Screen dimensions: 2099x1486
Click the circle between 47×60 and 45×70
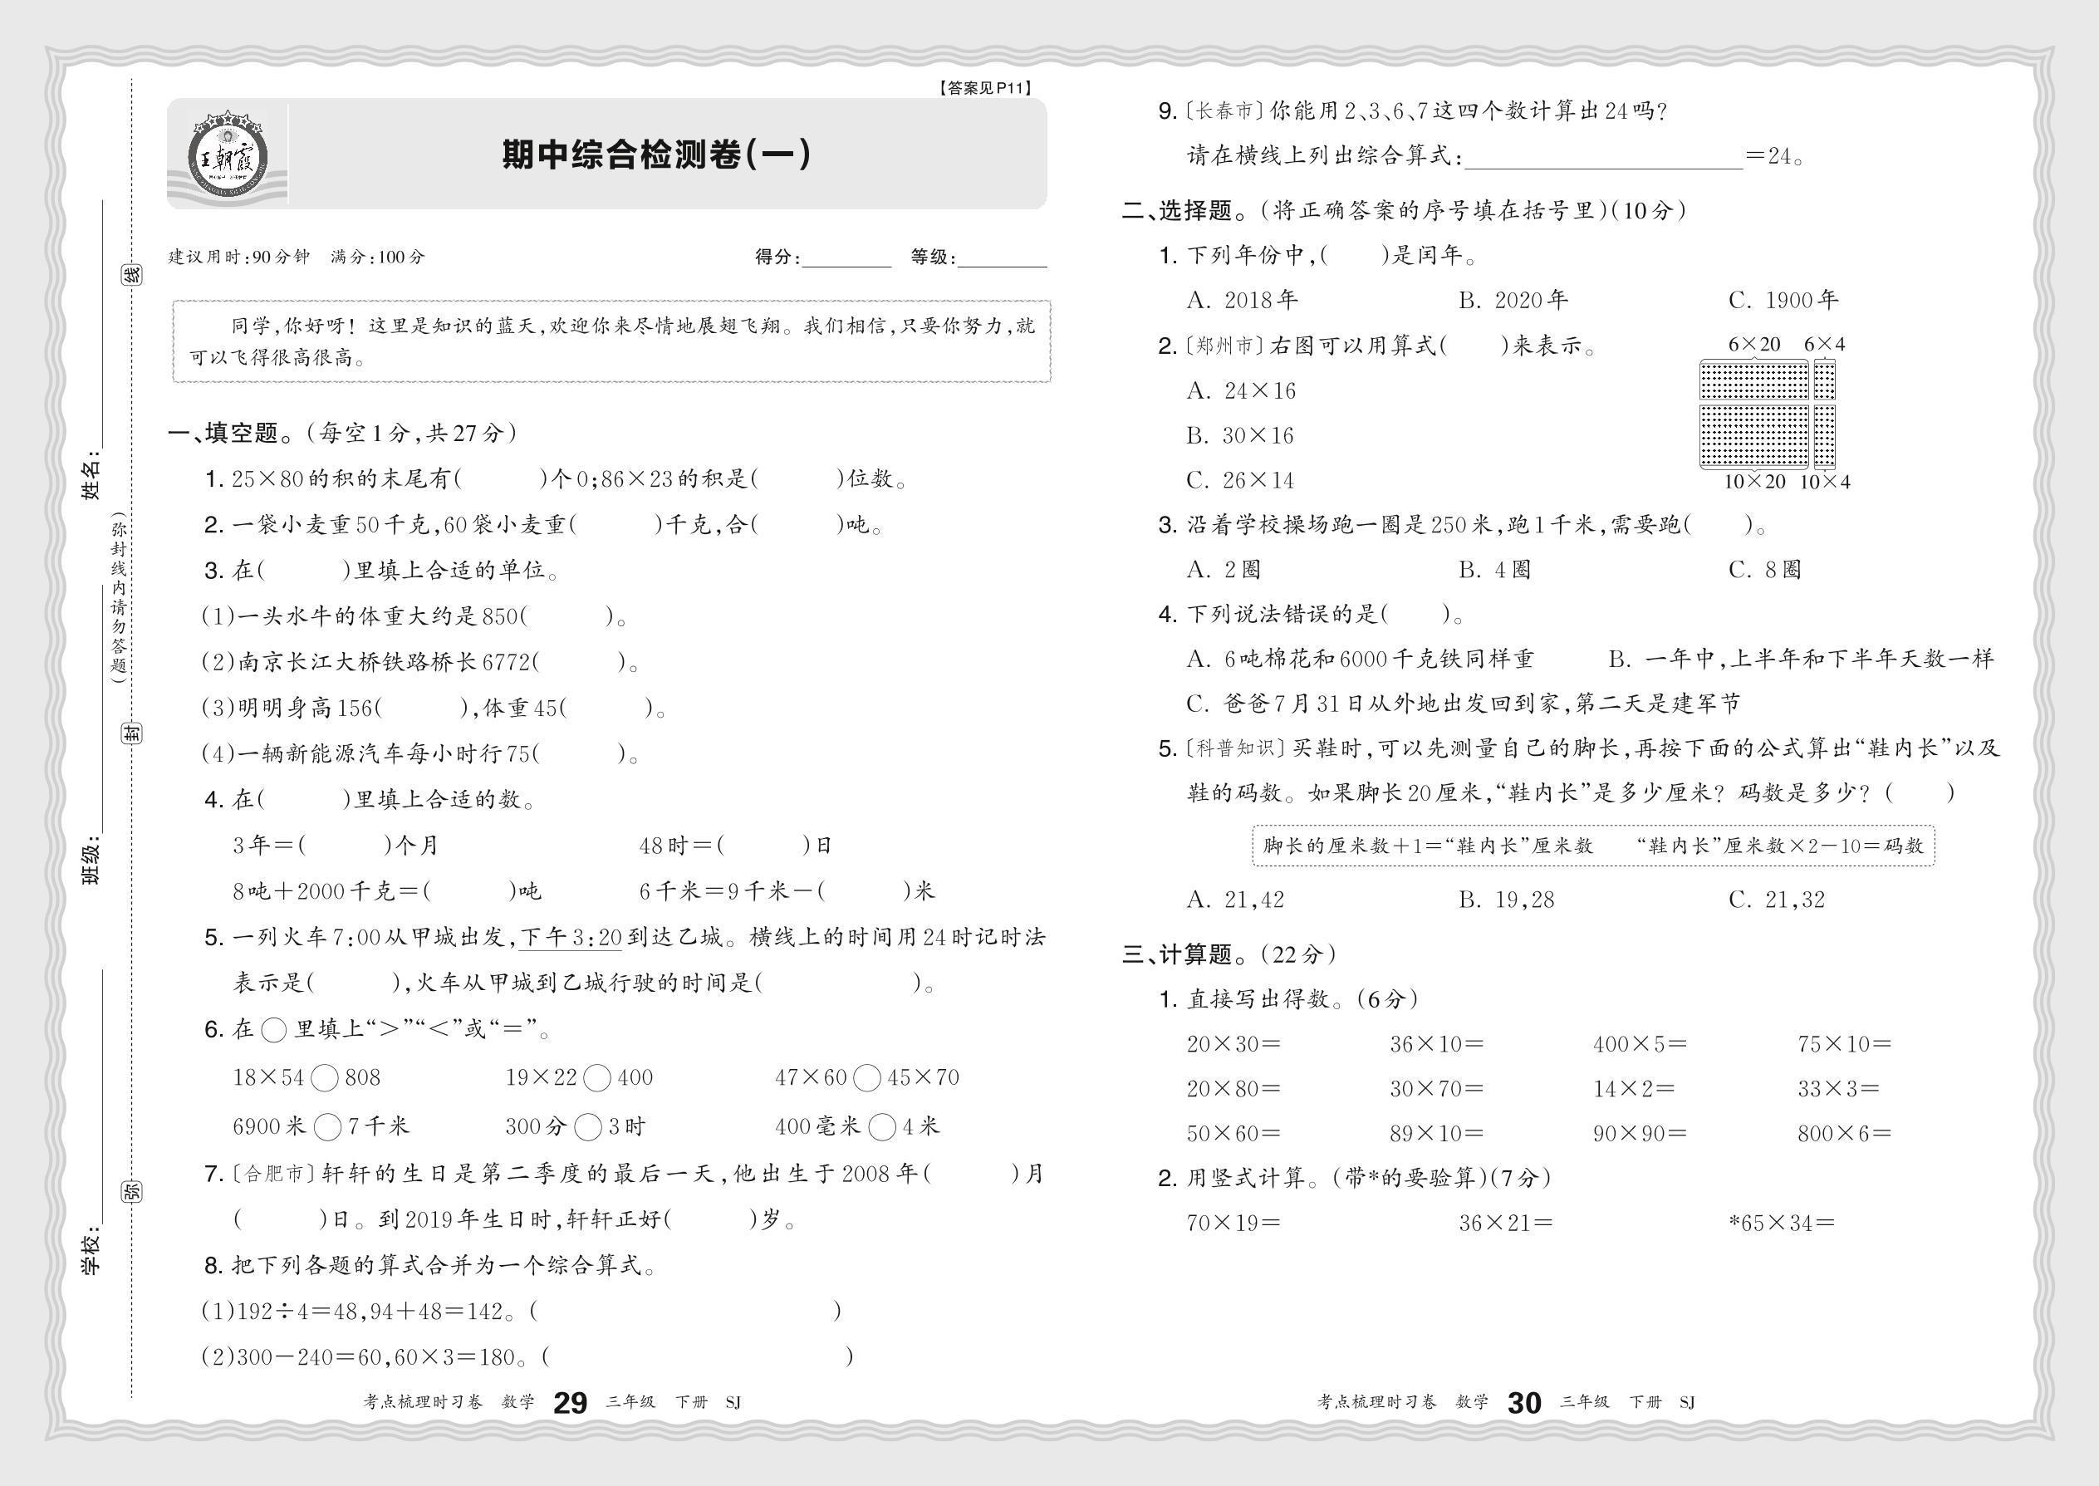click(866, 1079)
